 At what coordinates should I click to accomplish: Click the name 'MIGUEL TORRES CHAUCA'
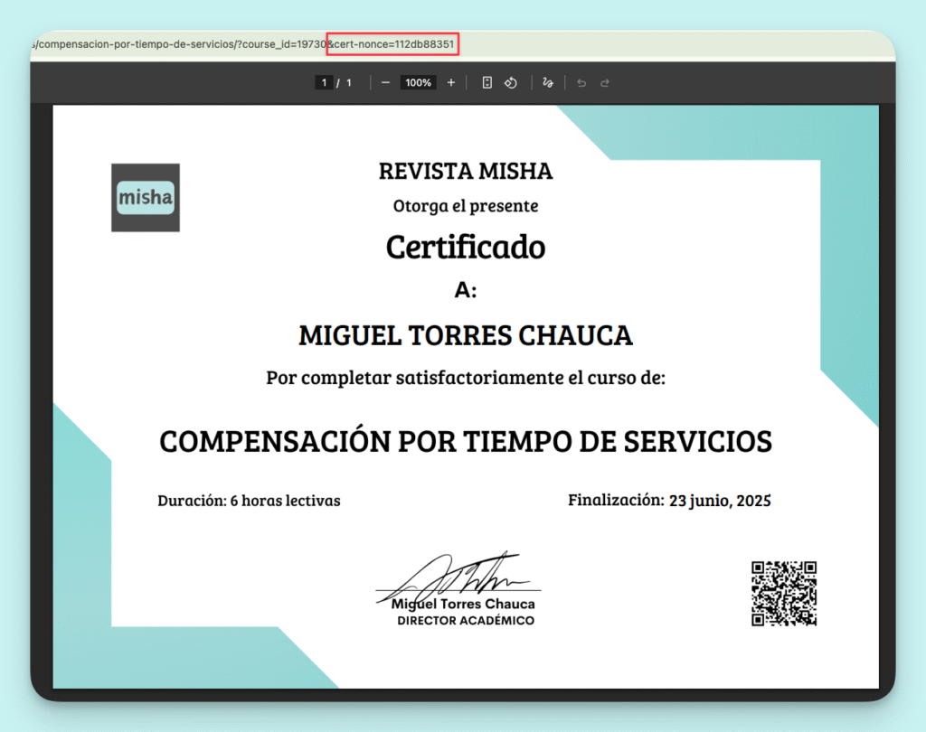click(x=466, y=335)
